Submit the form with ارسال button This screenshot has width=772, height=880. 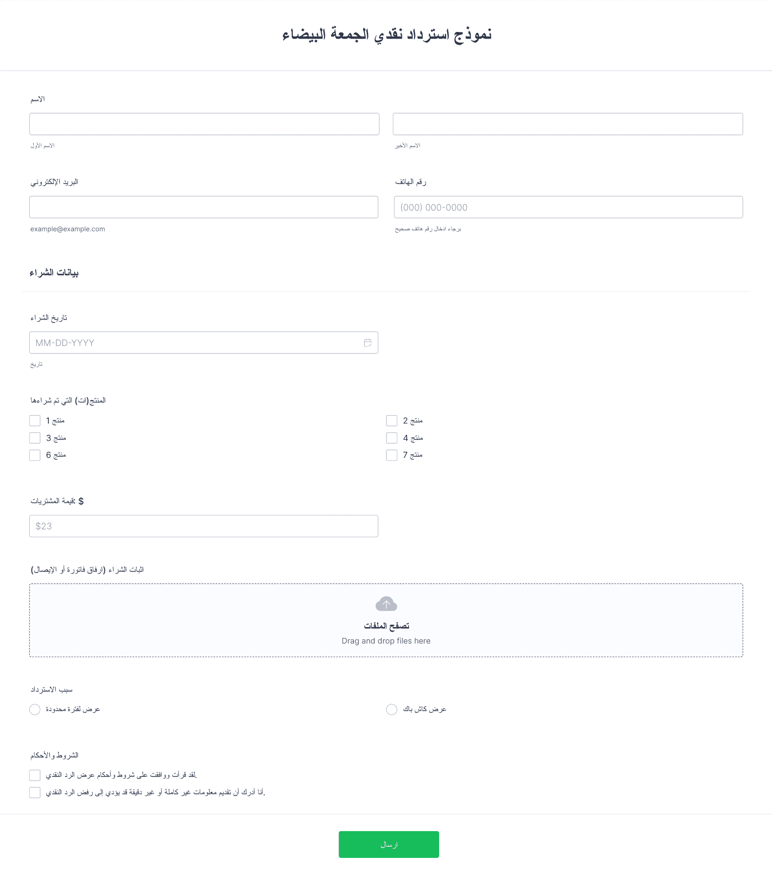pyautogui.click(x=389, y=844)
